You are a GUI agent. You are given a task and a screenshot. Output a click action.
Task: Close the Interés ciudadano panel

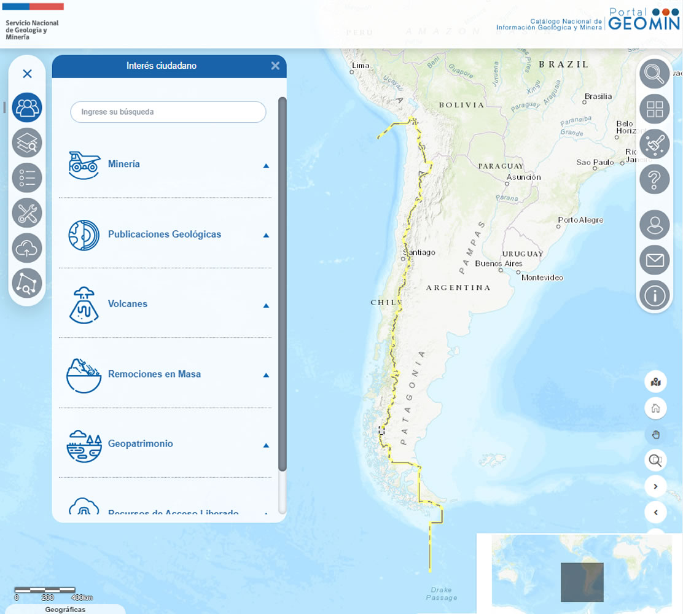click(x=275, y=66)
